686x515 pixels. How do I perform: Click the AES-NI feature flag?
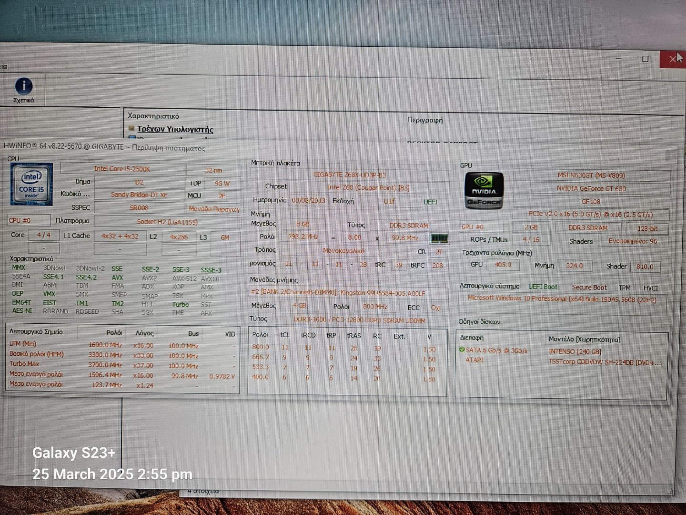coord(22,310)
